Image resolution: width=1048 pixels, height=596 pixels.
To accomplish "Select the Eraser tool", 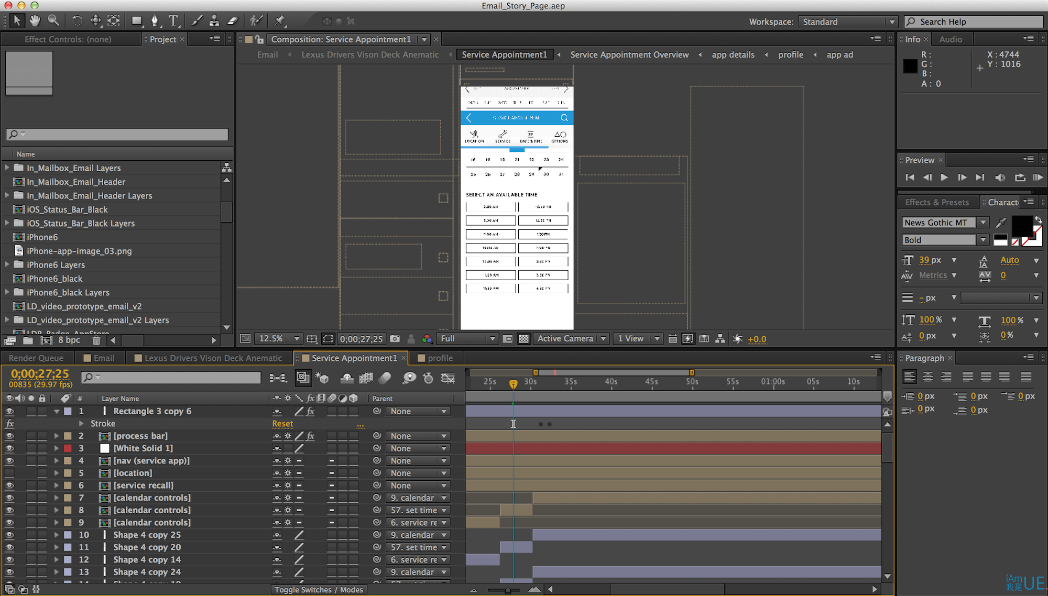I will [x=233, y=21].
